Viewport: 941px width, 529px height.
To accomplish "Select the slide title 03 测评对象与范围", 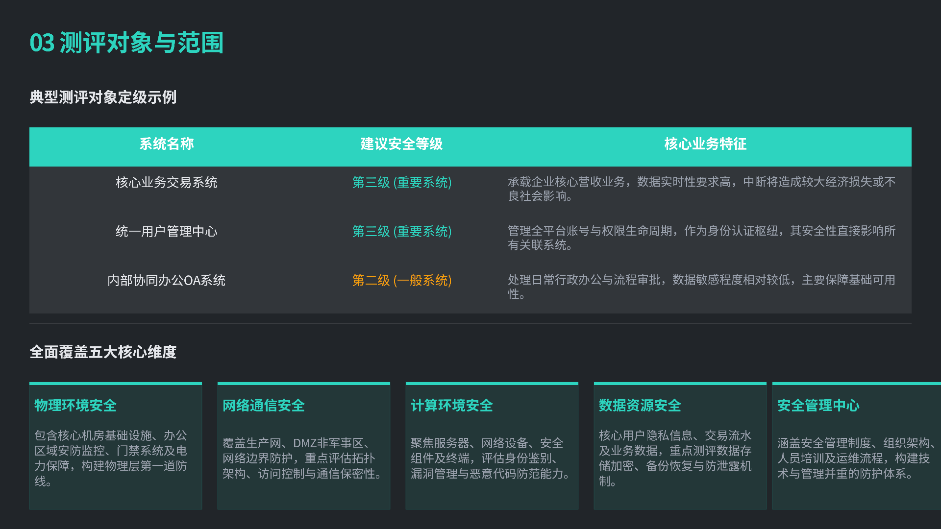I will [126, 43].
